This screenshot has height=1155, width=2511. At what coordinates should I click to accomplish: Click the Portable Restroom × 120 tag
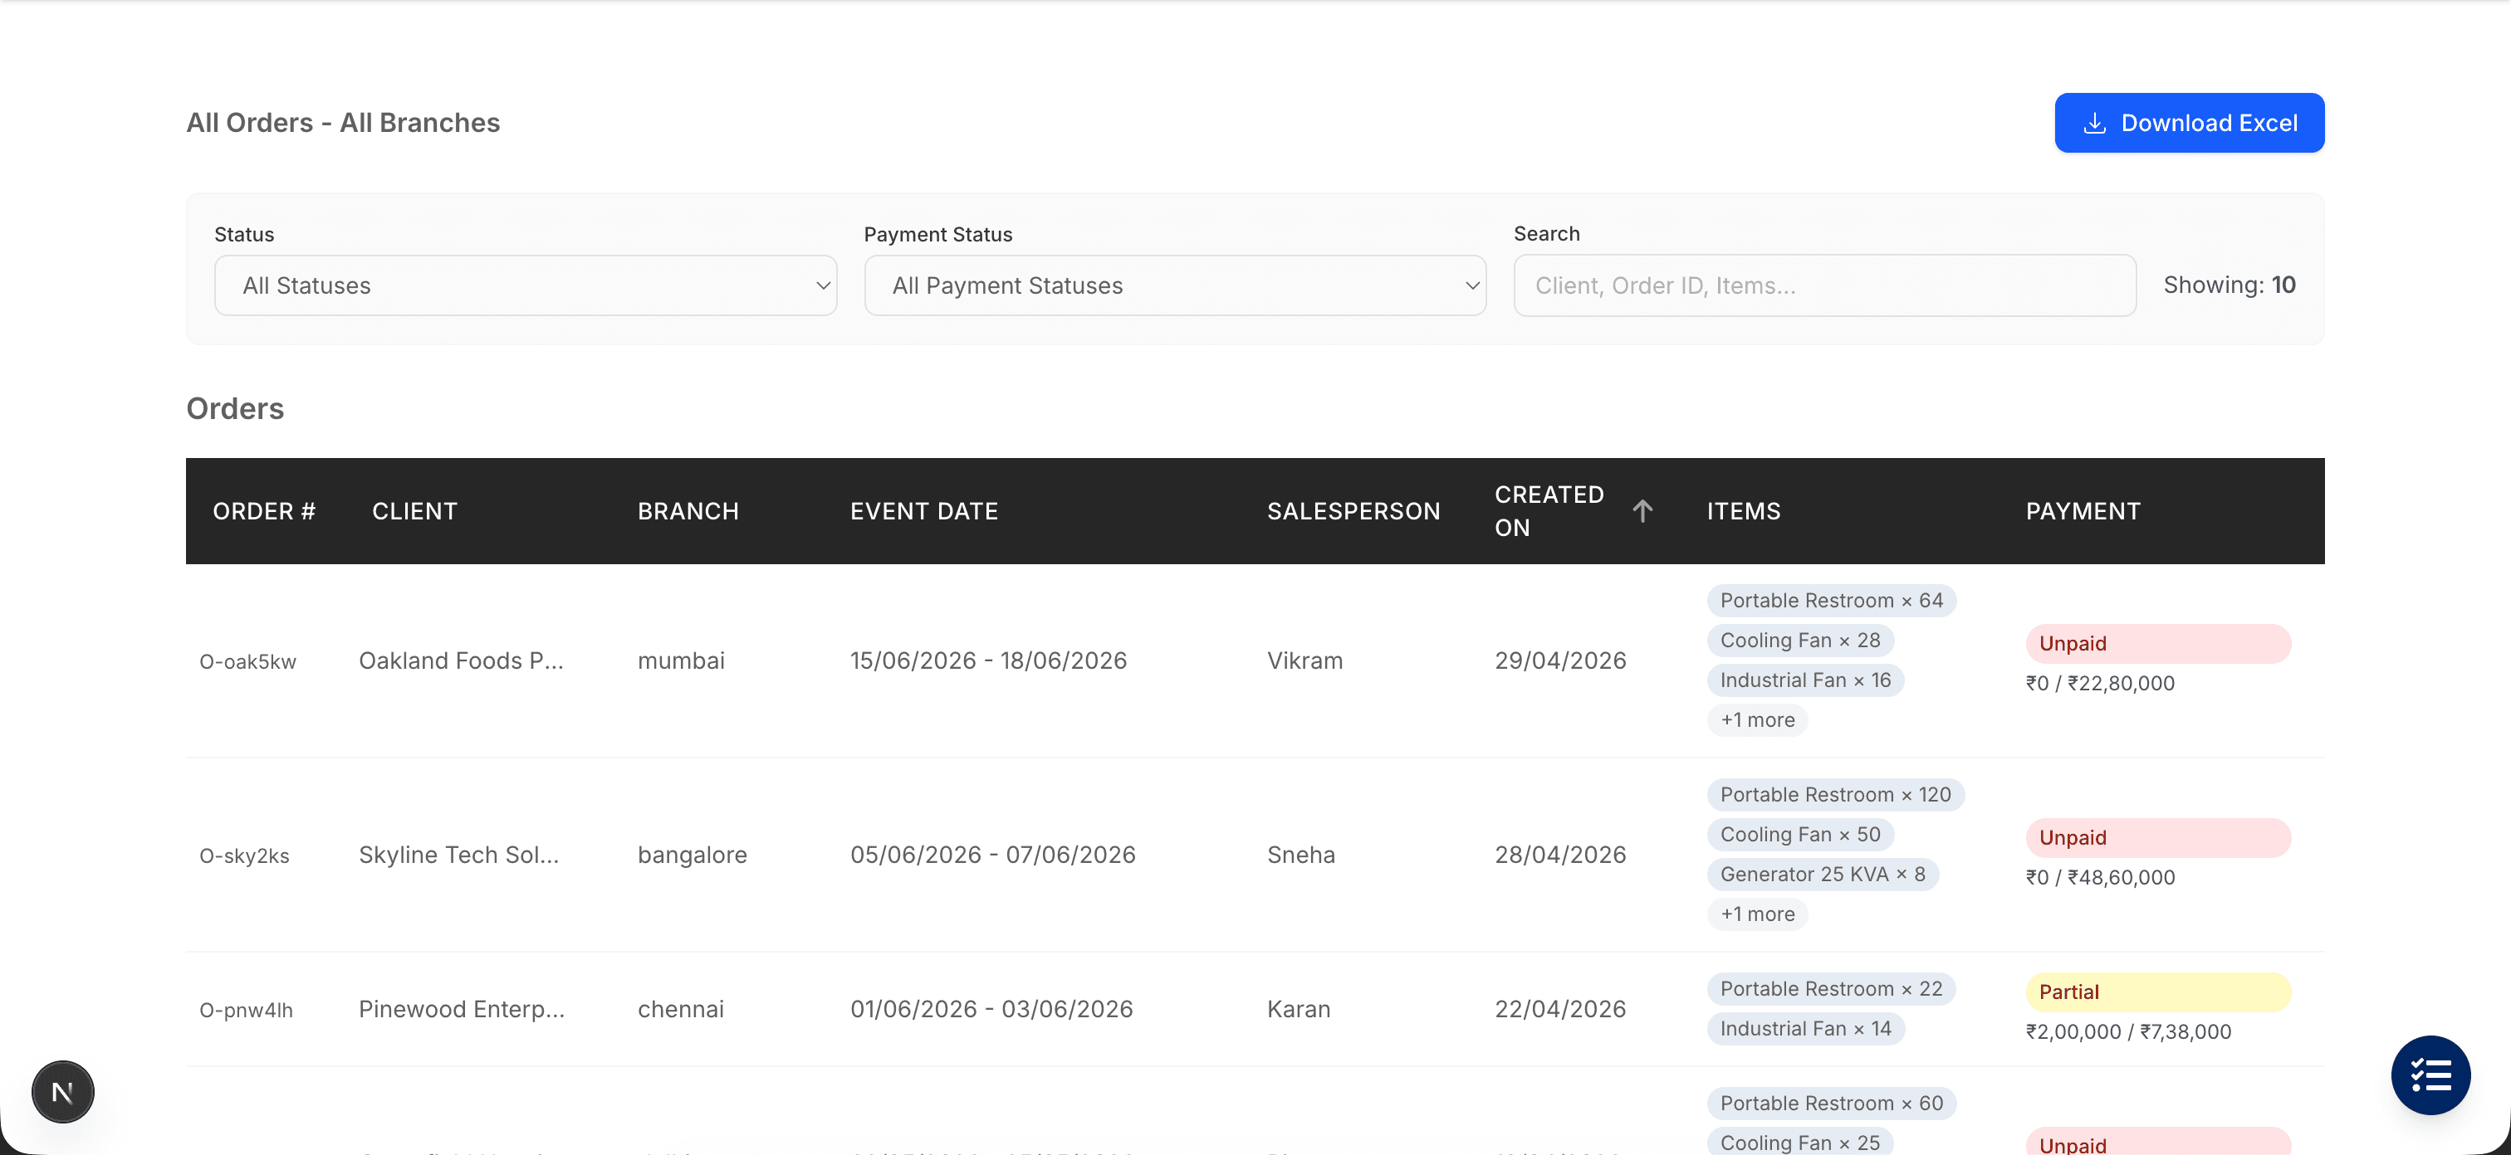1835,795
